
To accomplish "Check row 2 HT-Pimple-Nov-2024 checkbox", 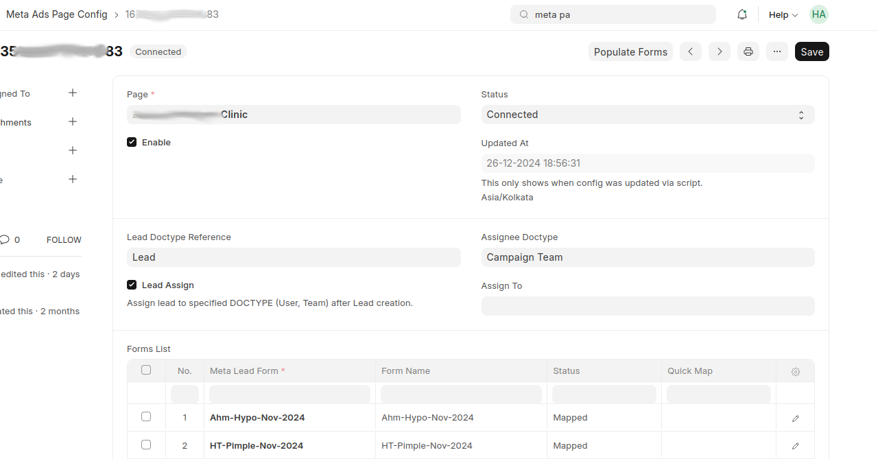I will (x=146, y=445).
